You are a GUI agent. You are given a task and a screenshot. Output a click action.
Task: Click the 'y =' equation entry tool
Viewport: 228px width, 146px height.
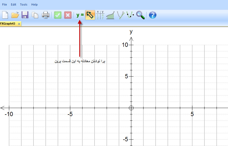[80, 15]
